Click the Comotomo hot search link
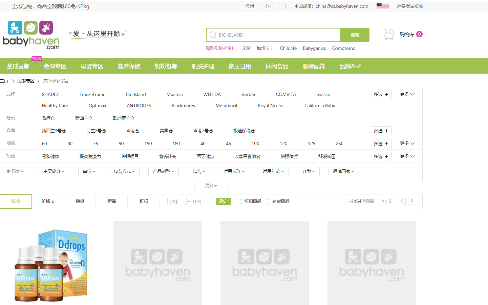 point(344,48)
